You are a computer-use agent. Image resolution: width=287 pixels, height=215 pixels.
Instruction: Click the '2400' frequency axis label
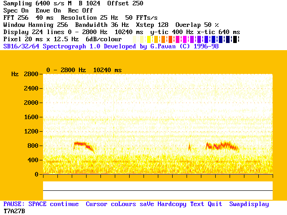click(31, 89)
